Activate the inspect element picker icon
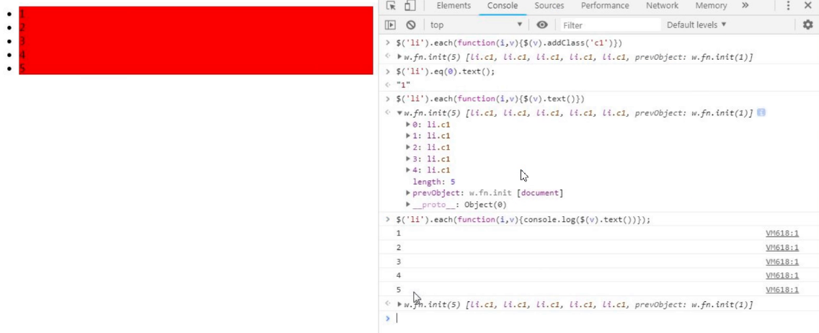This screenshot has width=819, height=333. [391, 6]
